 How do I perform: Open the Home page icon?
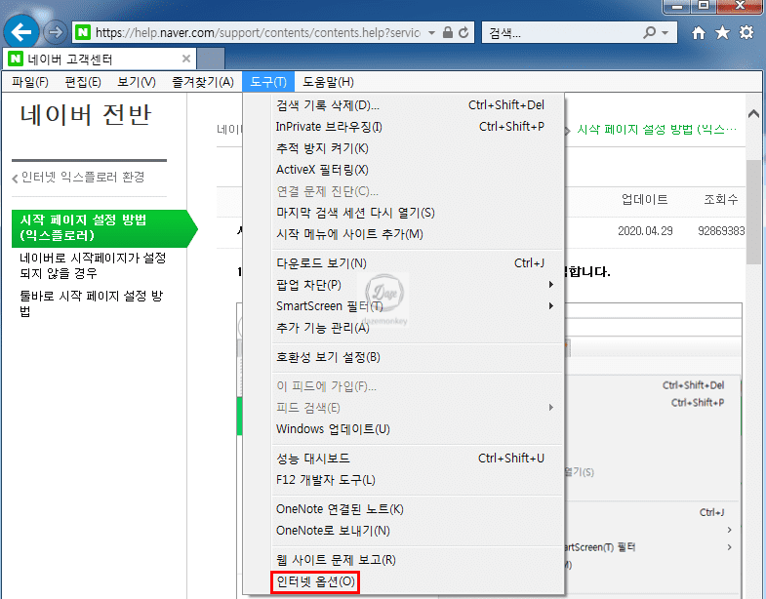(x=699, y=33)
